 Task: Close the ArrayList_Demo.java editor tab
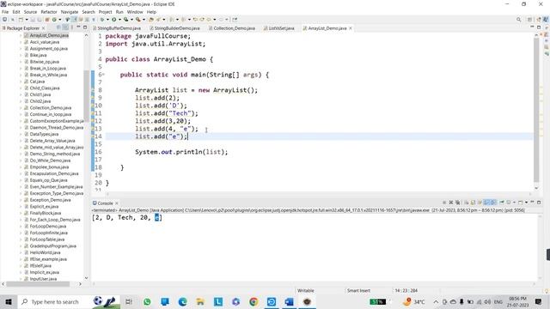point(350,28)
